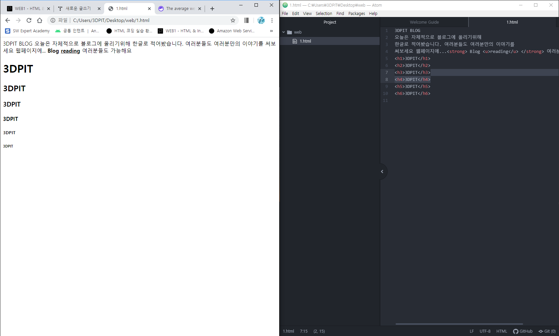Open the Atom View menu
Screen dimensions: 559x336
point(307,14)
